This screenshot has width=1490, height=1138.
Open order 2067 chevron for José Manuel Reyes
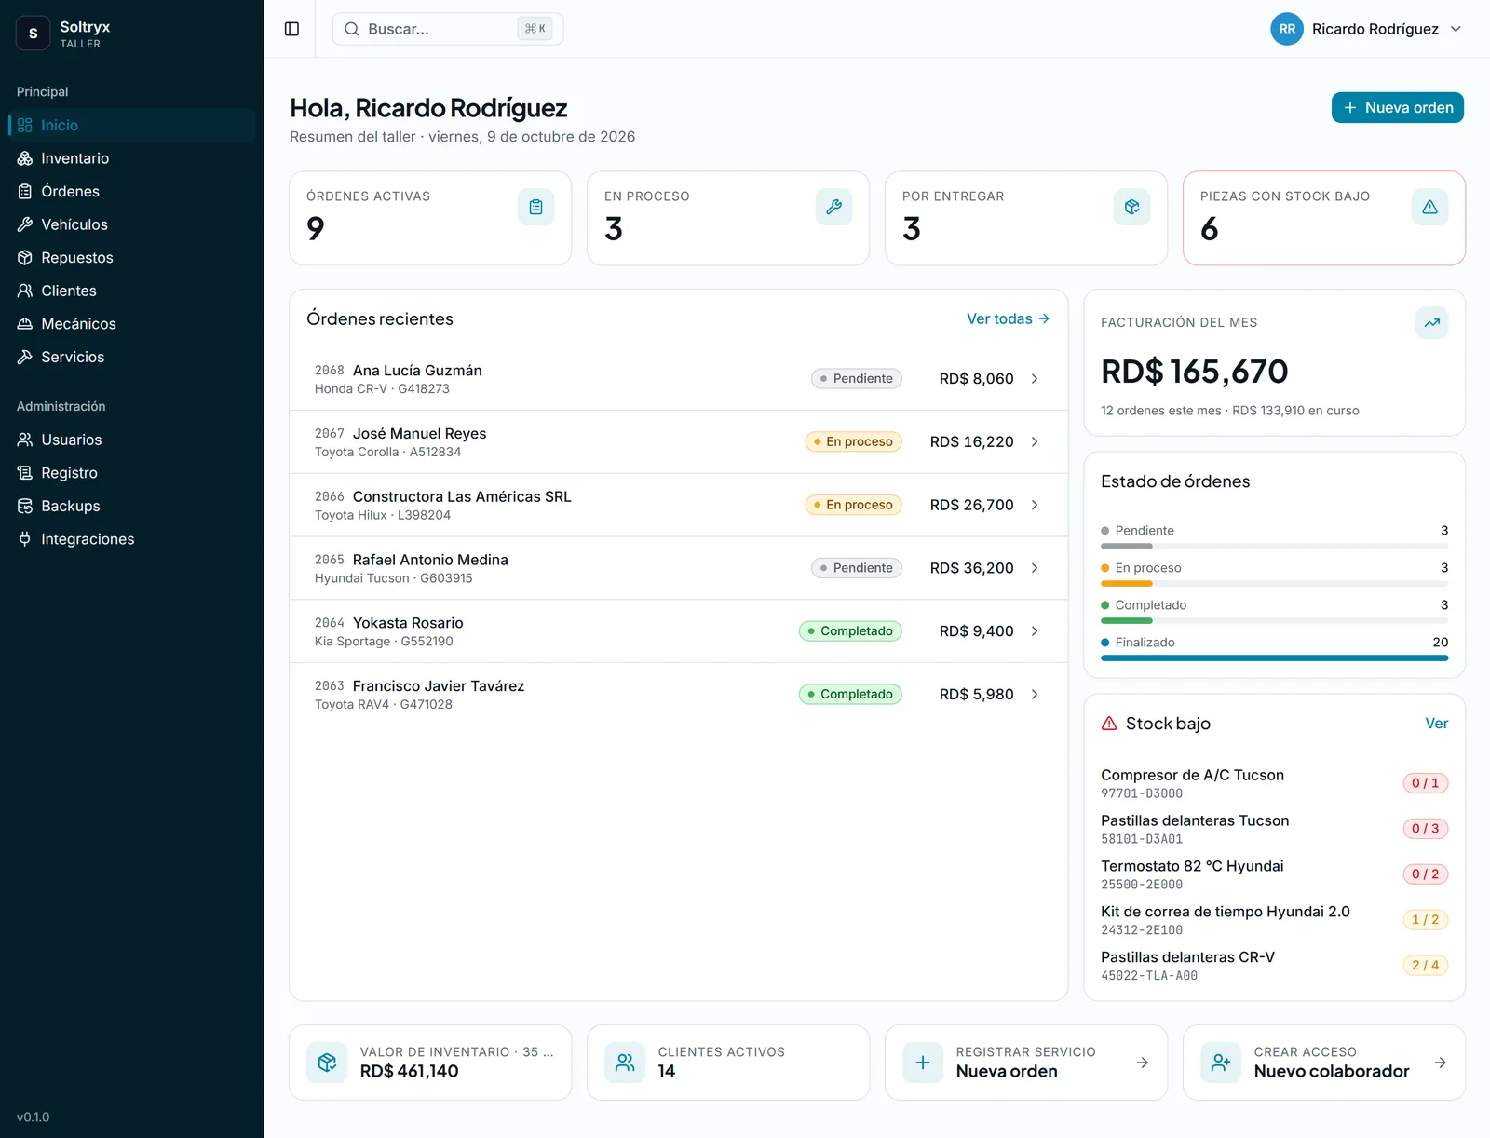[x=1035, y=441]
